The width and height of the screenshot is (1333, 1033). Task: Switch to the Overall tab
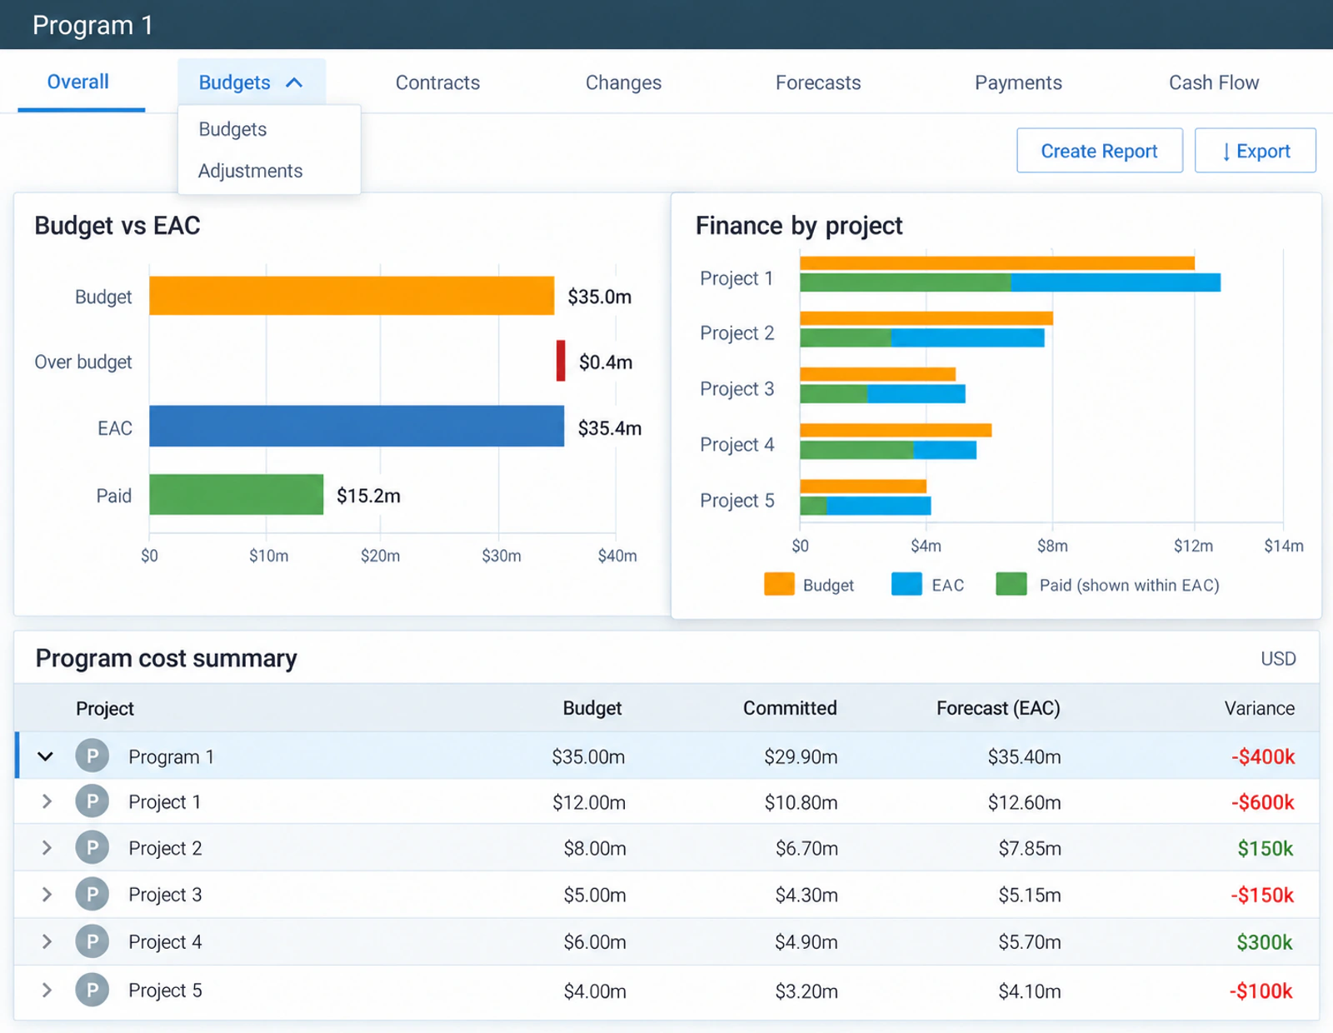(x=78, y=82)
